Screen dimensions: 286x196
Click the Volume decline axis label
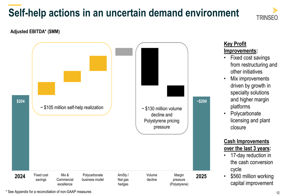(x=152, y=177)
